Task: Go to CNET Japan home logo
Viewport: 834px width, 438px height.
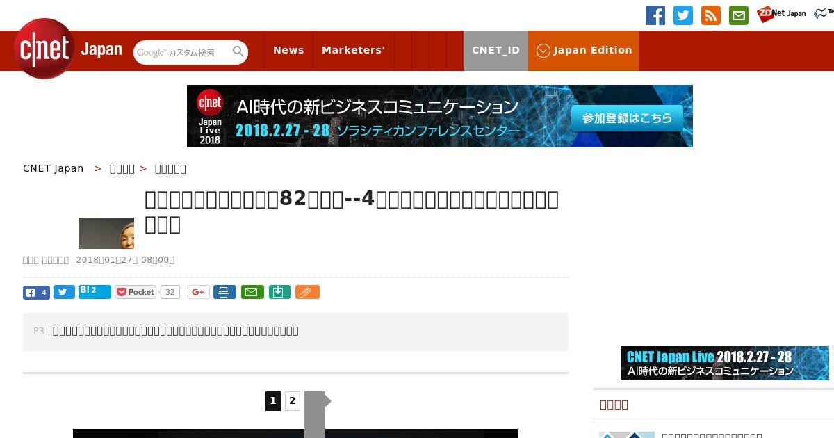Action: [x=68, y=49]
